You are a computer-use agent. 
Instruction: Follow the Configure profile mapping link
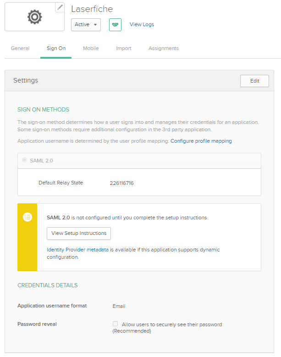click(x=201, y=141)
